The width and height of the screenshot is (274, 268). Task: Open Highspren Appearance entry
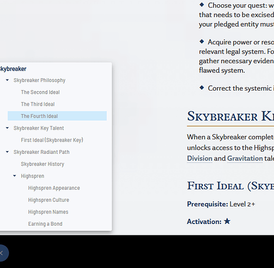coord(54,188)
